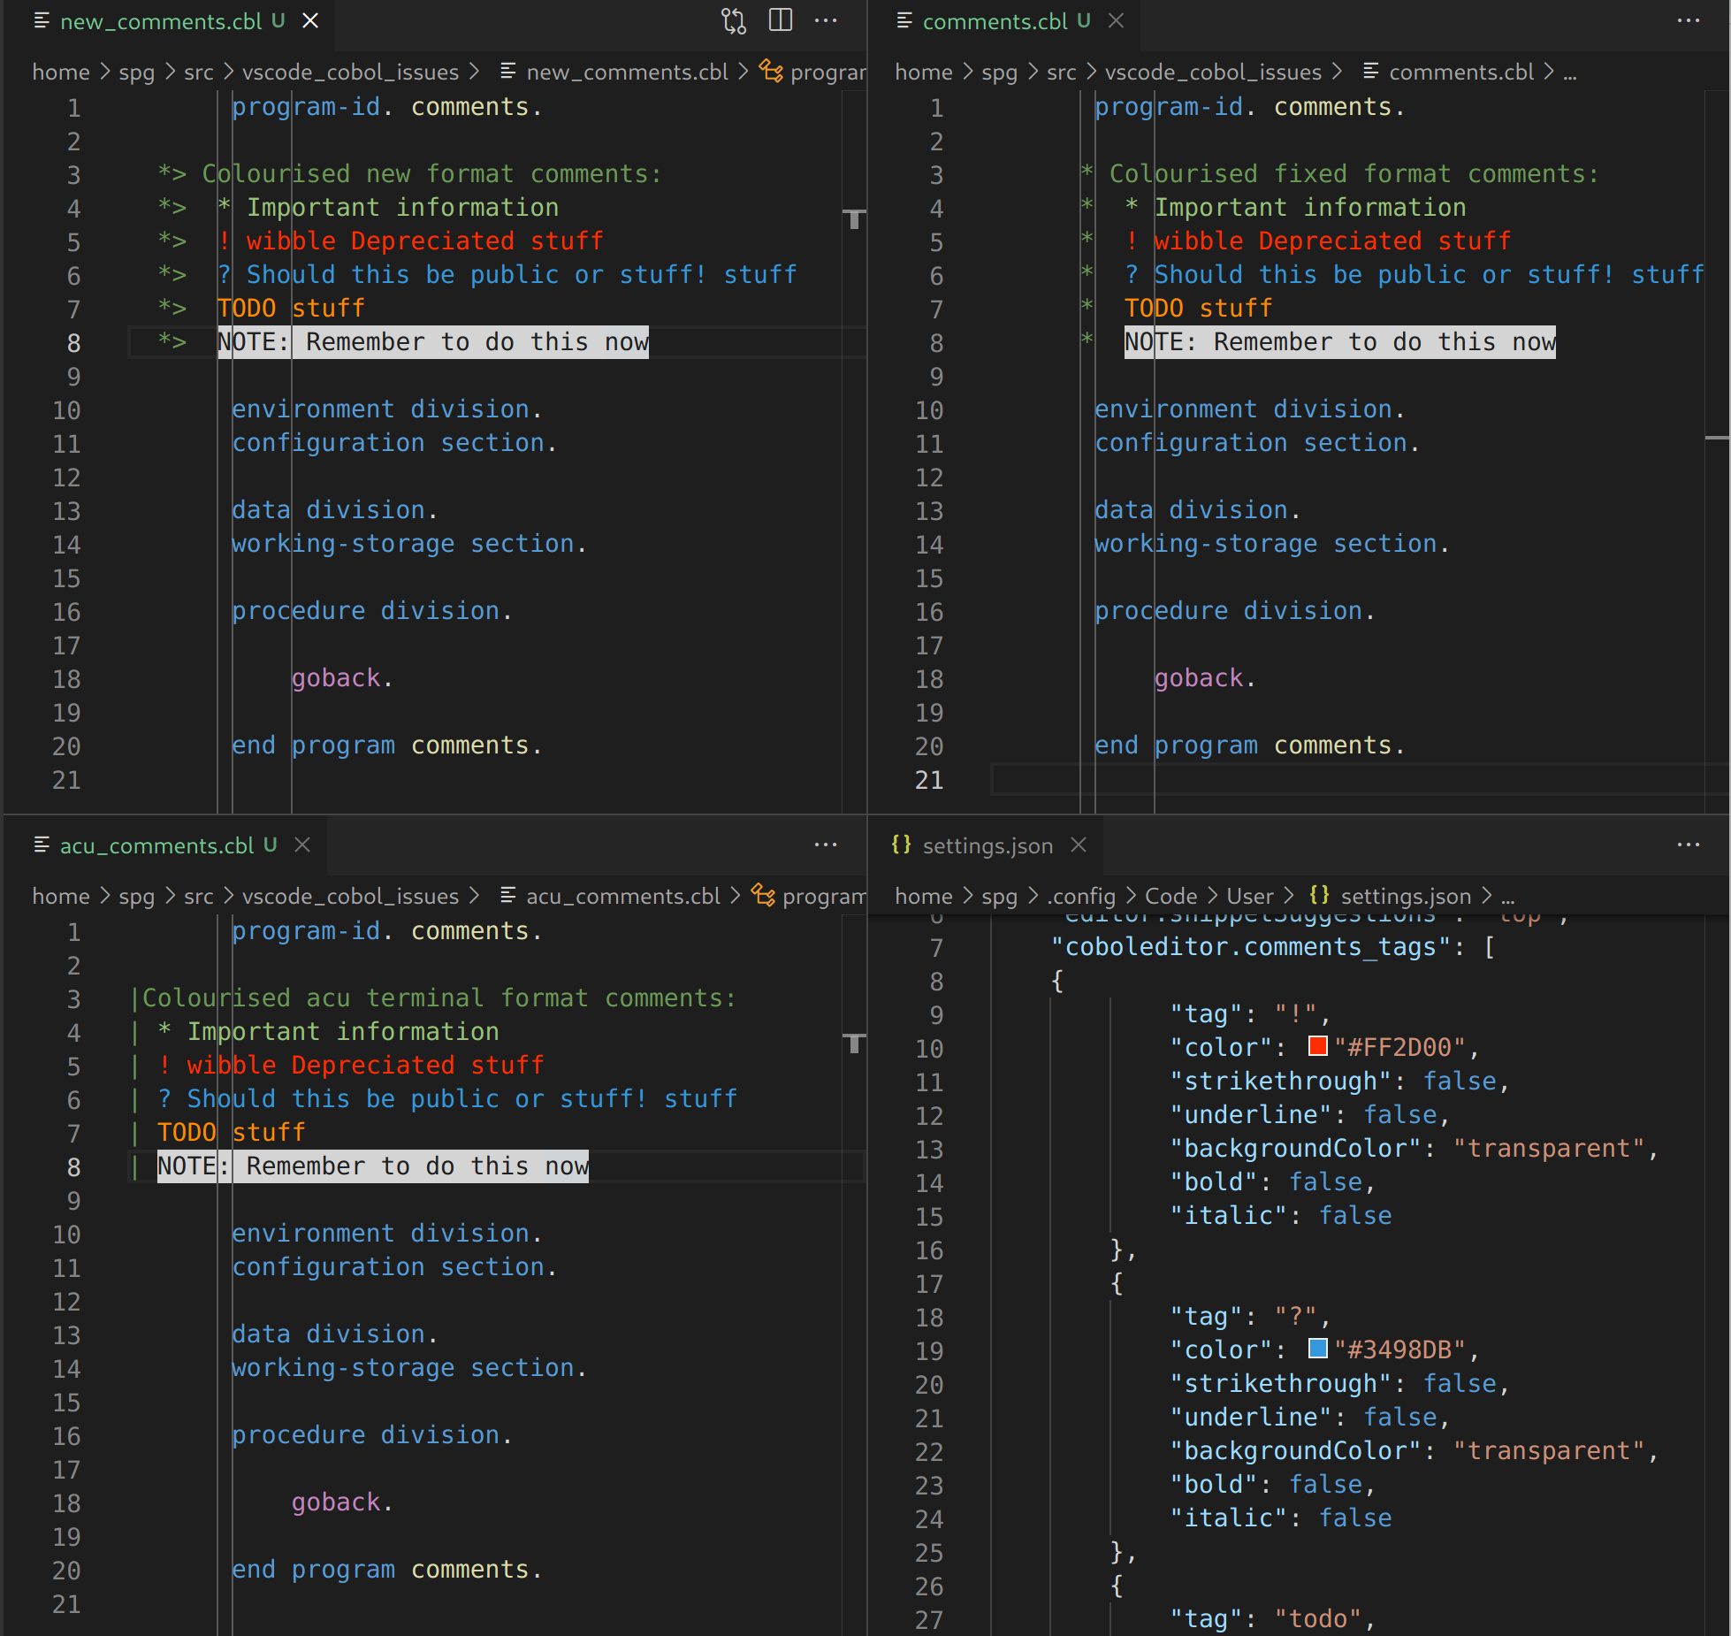
Task: Open the User breadcrumb in settings path
Action: [x=1249, y=896]
